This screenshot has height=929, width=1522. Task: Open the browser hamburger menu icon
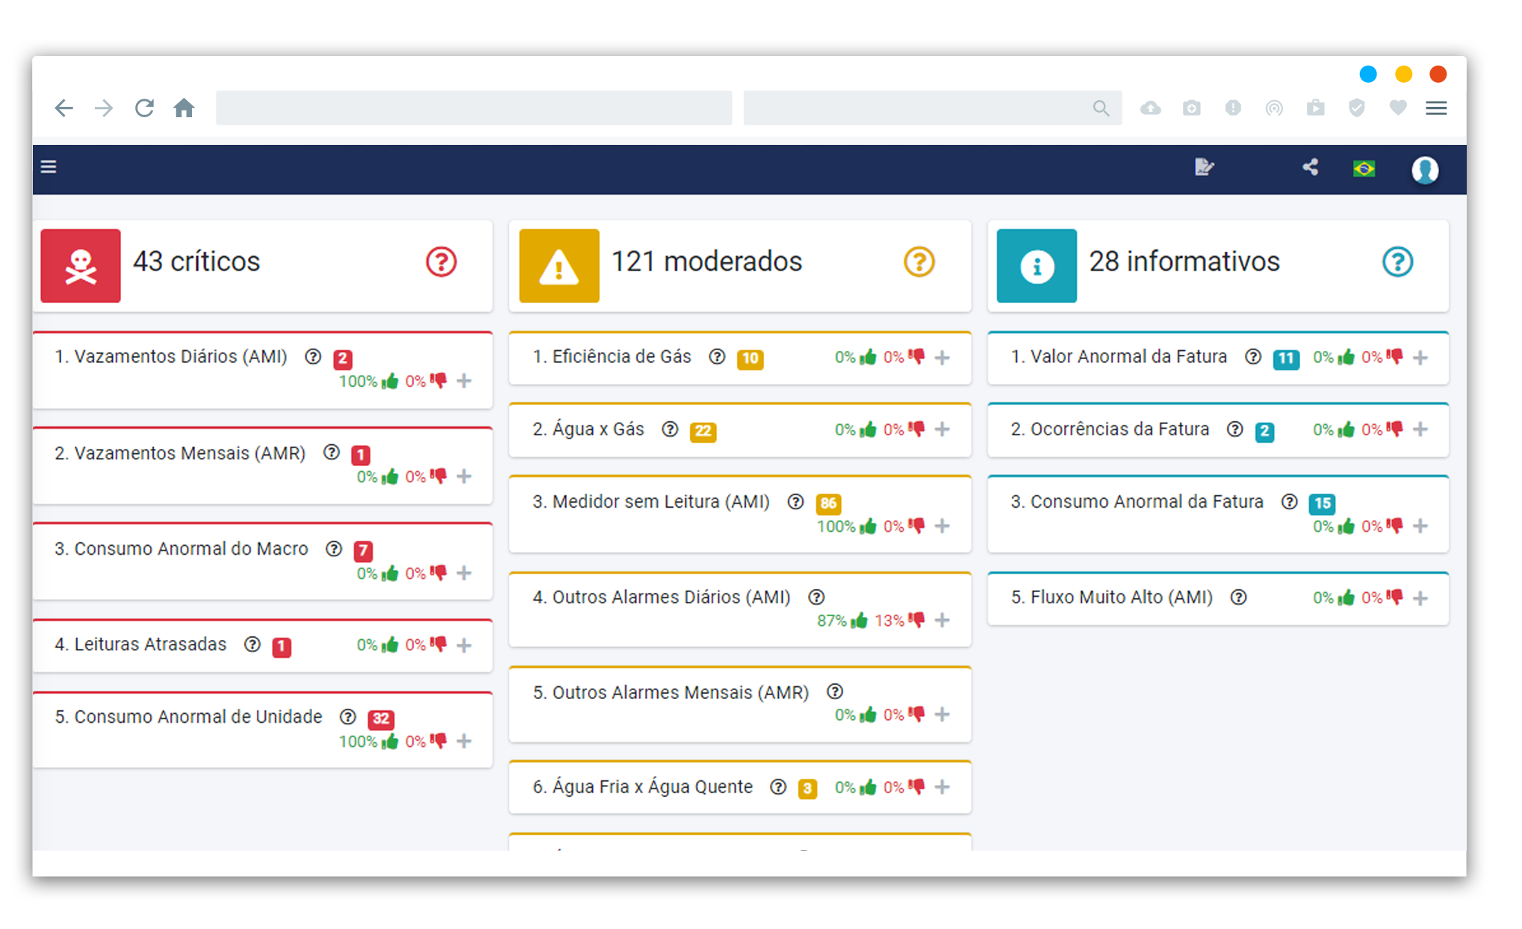click(x=1436, y=108)
